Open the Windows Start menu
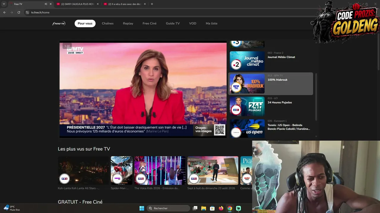Image resolution: width=380 pixels, height=213 pixels. pos(142,208)
